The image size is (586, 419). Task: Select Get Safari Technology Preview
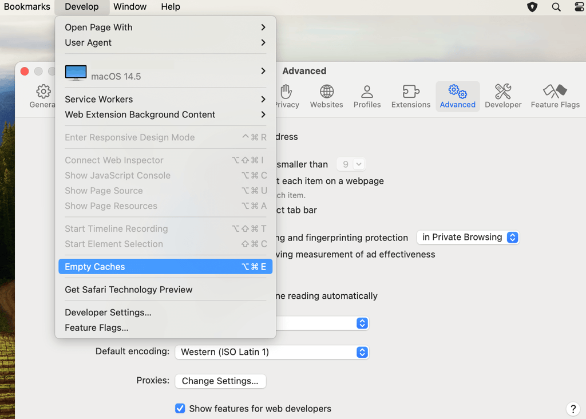pos(165,290)
